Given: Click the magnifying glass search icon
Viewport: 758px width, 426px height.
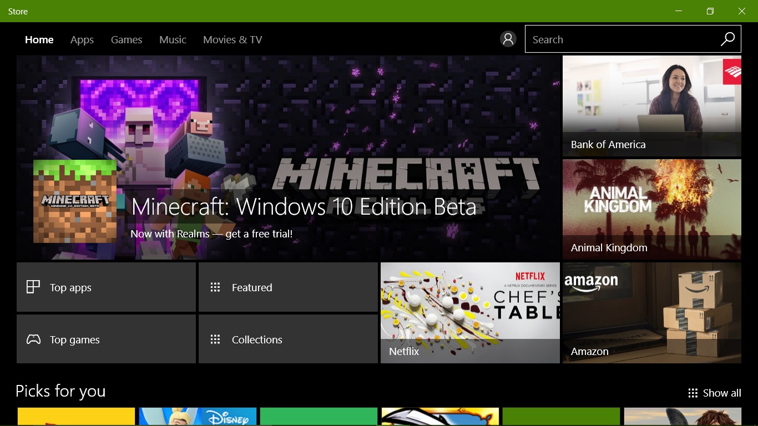Looking at the screenshot, I should (727, 39).
